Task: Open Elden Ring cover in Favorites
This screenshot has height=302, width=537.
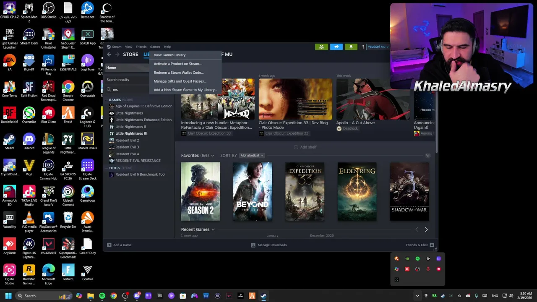Action: click(x=357, y=192)
